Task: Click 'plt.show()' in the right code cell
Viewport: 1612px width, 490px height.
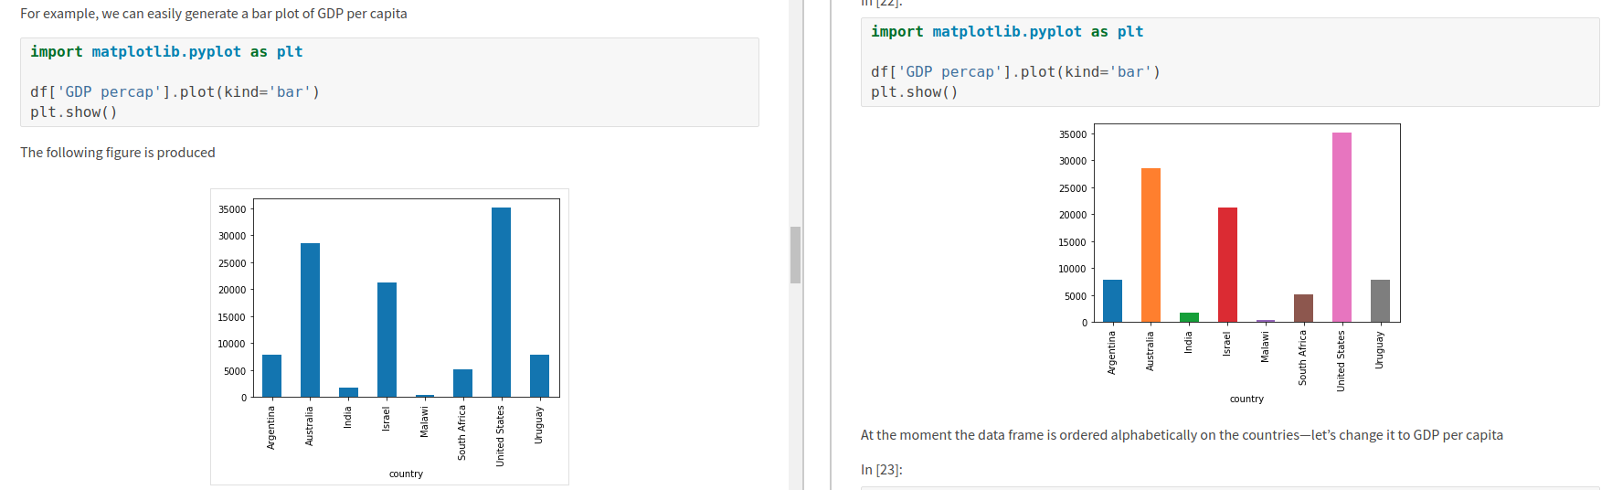Action: 915,92
